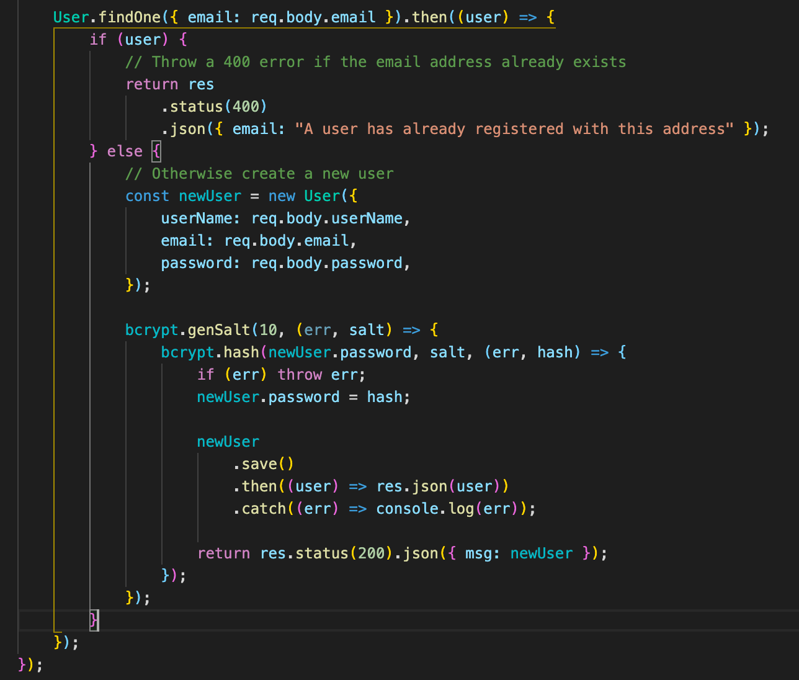The width and height of the screenshot is (799, 680).
Task: Click the const keyword
Action: (x=147, y=196)
